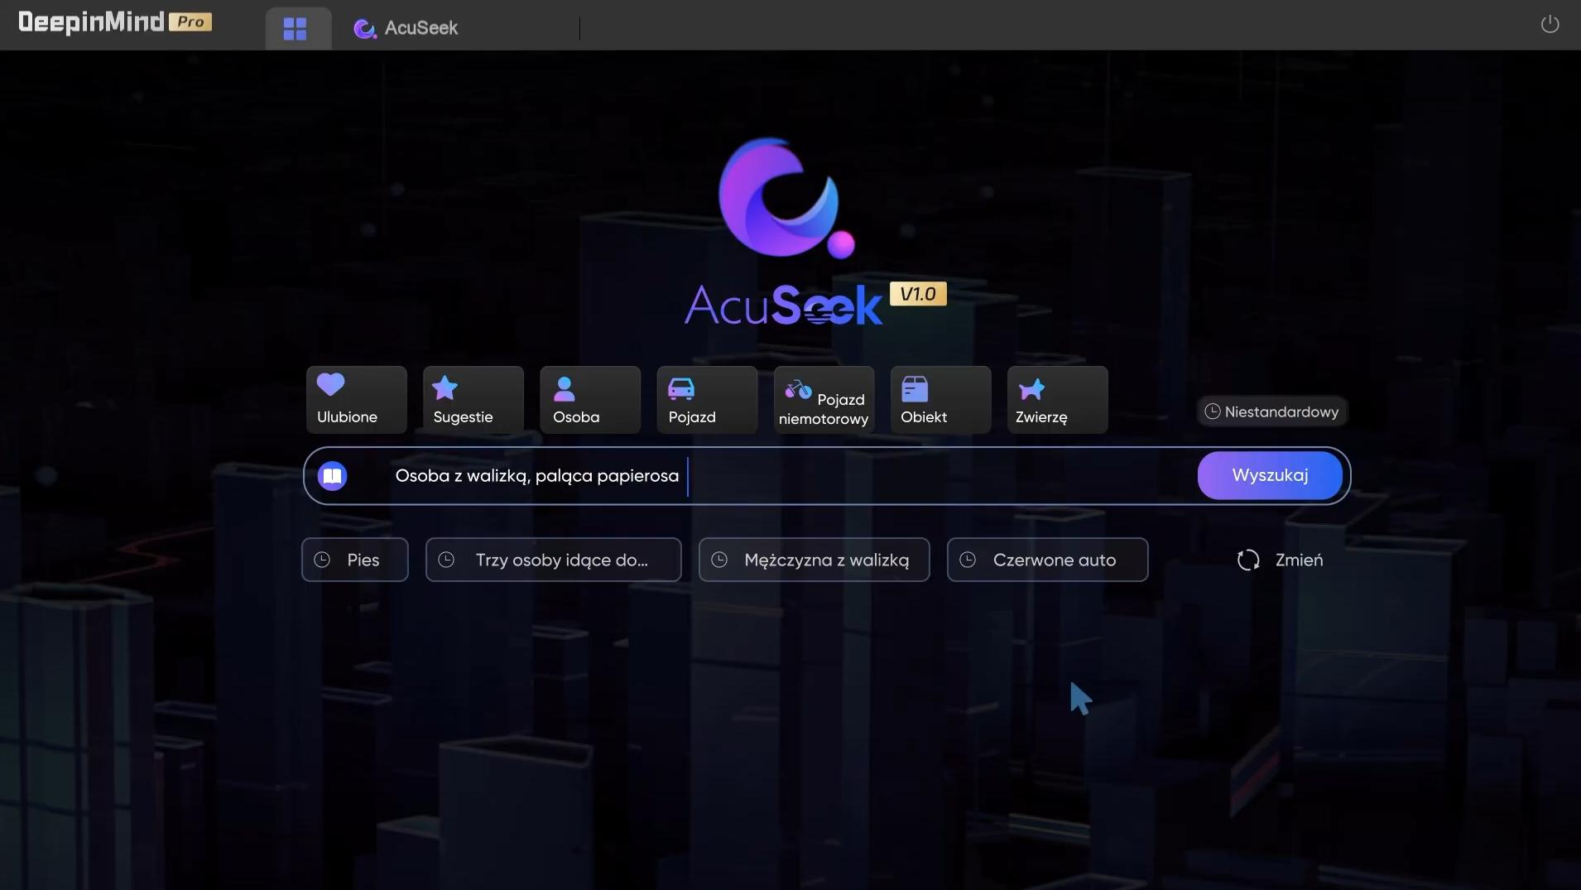Select the Sugestie star category
Image resolution: width=1581 pixels, height=890 pixels.
(473, 400)
